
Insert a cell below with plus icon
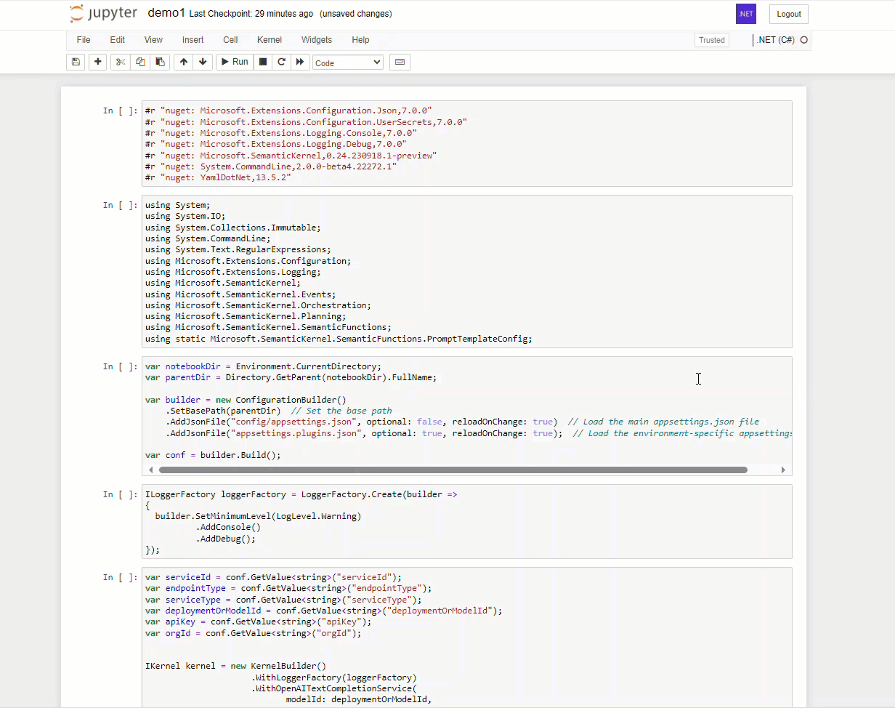[x=97, y=62]
